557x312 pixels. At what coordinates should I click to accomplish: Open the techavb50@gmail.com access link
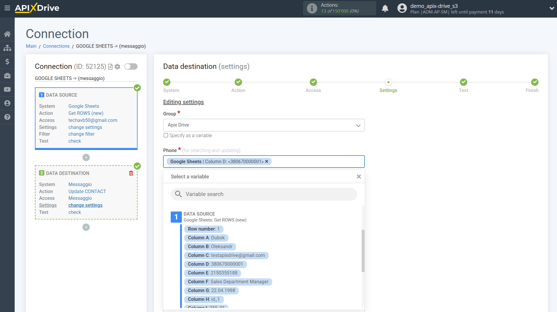[93, 120]
